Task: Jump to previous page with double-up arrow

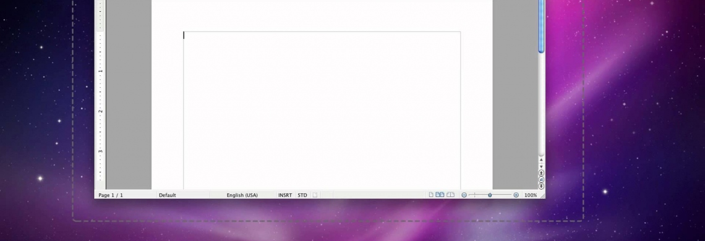Action: click(541, 173)
